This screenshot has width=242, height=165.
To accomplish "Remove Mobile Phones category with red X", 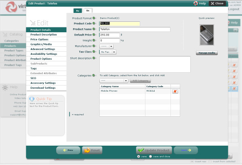I will point(175,91).
